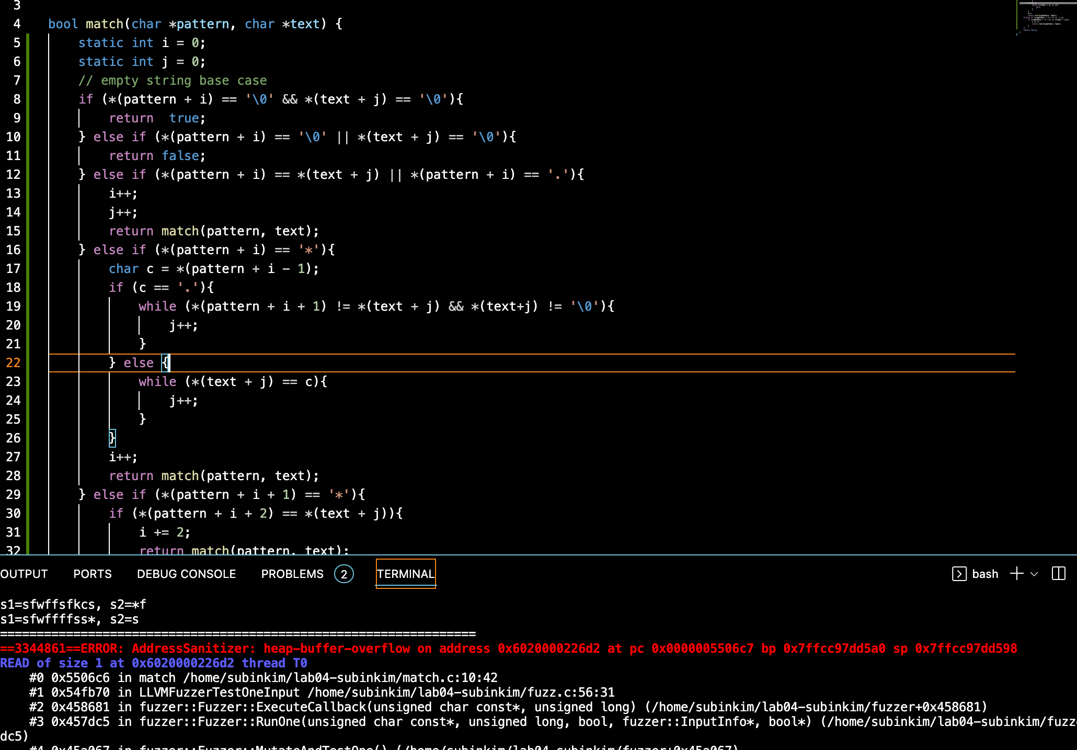Open the terminal launch profile dropdown chevron

(1034, 574)
